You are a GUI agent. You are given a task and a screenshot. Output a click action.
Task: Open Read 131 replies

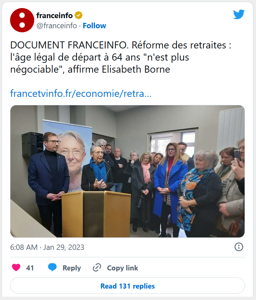tap(127, 286)
